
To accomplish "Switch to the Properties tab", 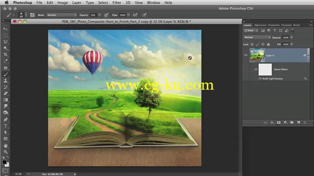I will (274, 25).
